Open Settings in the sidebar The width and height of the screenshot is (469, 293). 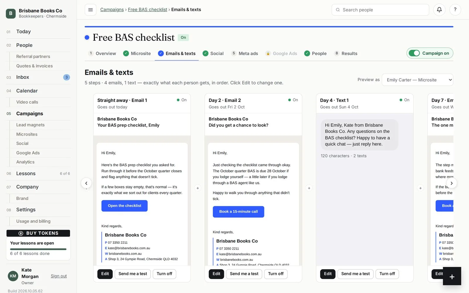[38, 209]
